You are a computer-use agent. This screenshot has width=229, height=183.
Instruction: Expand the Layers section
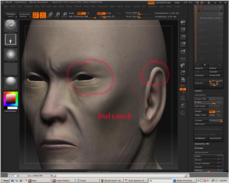click(x=198, y=91)
